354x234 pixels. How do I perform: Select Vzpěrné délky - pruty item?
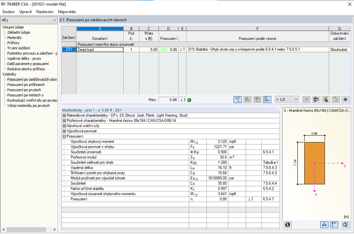24,59
